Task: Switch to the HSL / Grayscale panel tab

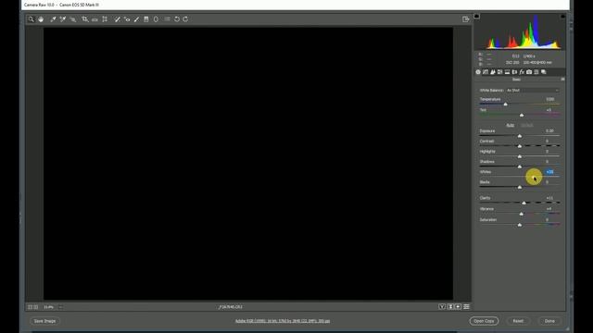Action: 500,72
